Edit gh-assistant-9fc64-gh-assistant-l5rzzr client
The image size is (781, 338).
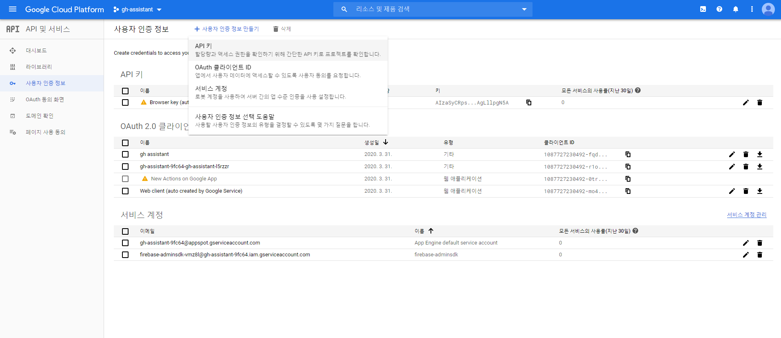(x=732, y=167)
